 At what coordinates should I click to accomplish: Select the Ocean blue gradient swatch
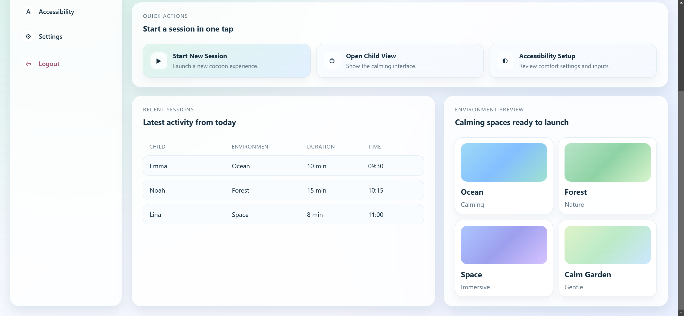click(504, 162)
